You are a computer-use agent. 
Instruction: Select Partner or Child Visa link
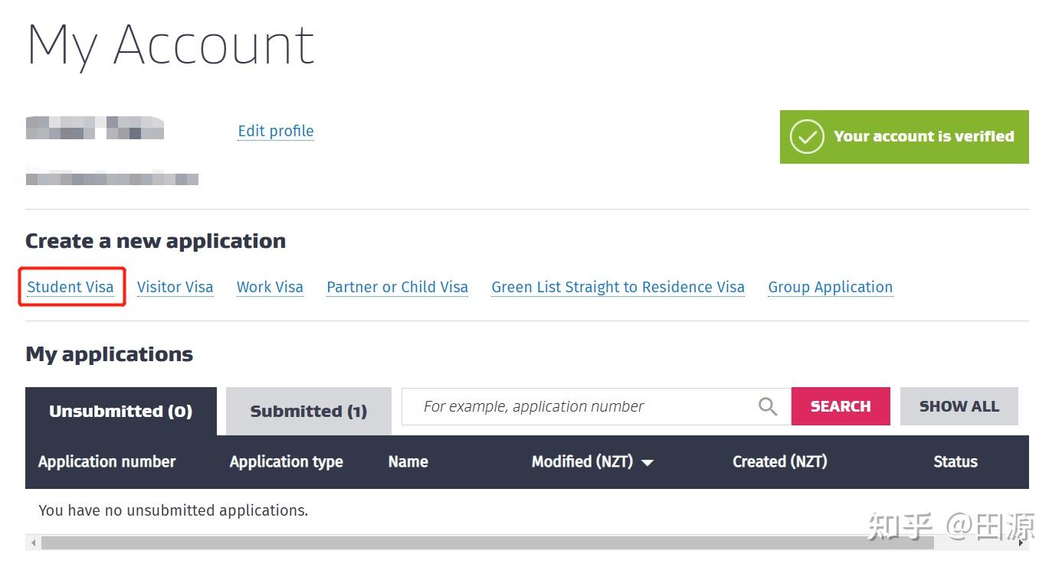[397, 287]
